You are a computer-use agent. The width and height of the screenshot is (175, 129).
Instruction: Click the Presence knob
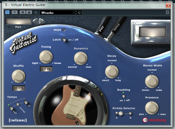coord(152,108)
